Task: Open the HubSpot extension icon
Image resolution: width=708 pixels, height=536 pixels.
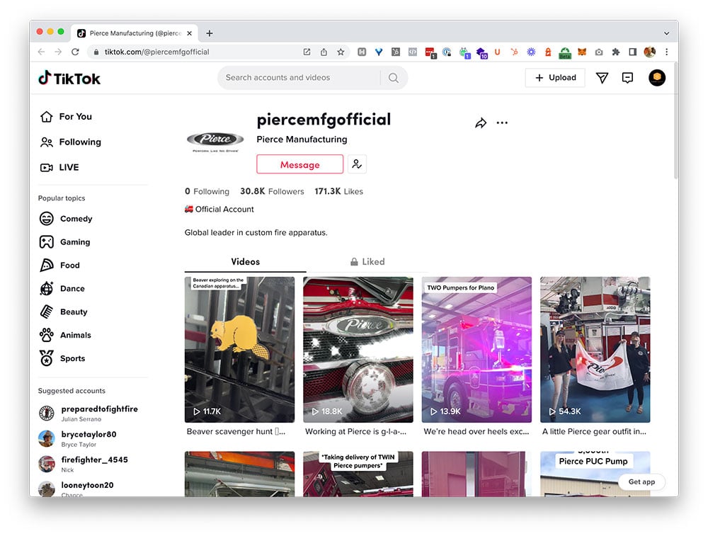Action: point(514,52)
